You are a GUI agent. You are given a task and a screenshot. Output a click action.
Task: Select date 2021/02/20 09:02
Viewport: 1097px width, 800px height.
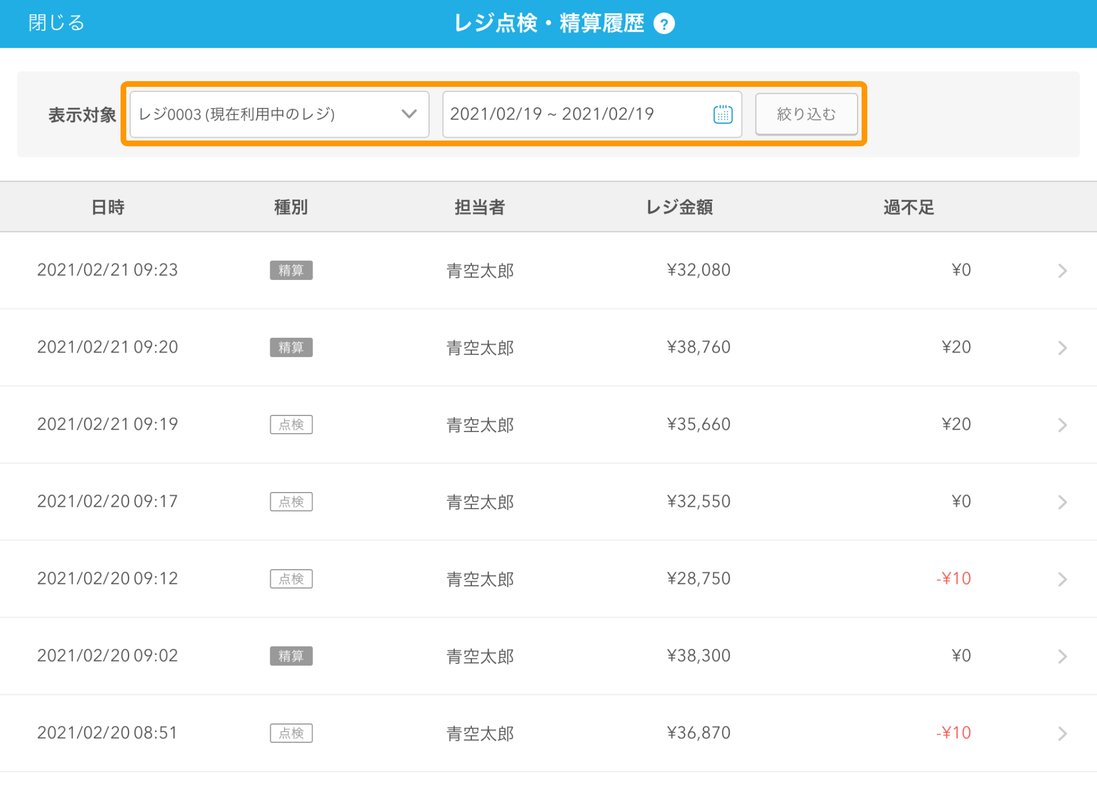[x=107, y=655]
